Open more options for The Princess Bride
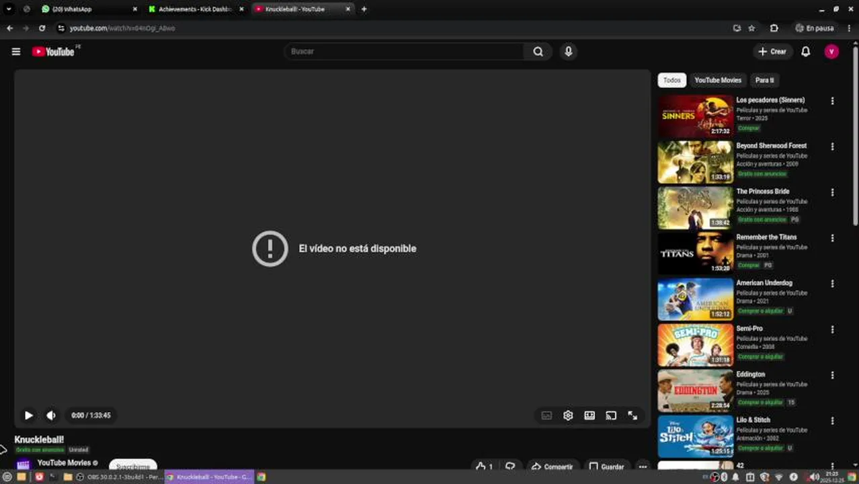The image size is (859, 484). tap(832, 192)
